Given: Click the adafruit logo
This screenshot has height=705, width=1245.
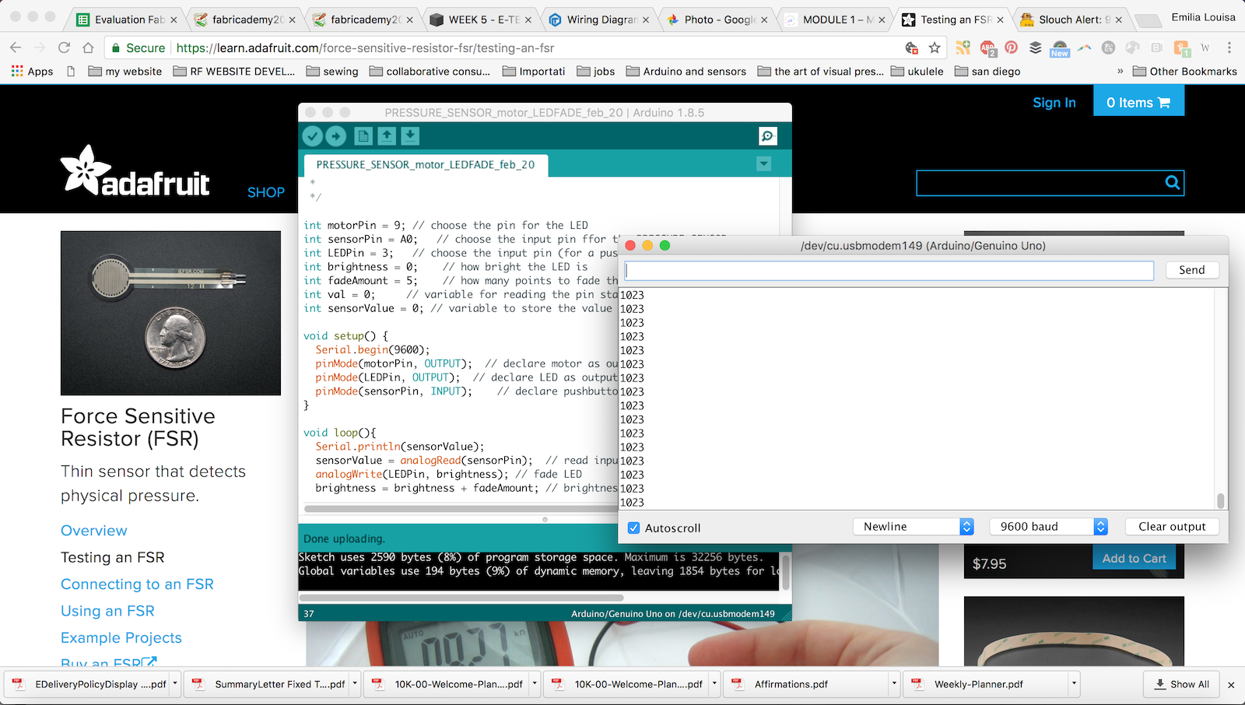Looking at the screenshot, I should pos(135,171).
